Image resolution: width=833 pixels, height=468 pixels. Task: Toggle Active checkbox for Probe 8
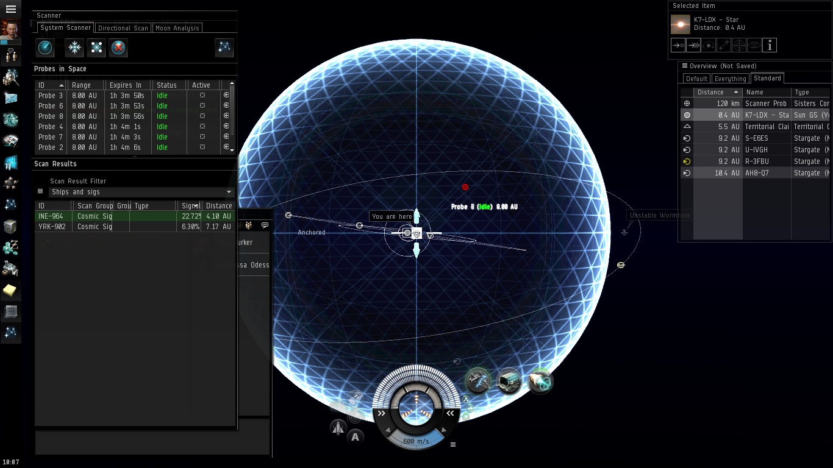[x=202, y=116]
